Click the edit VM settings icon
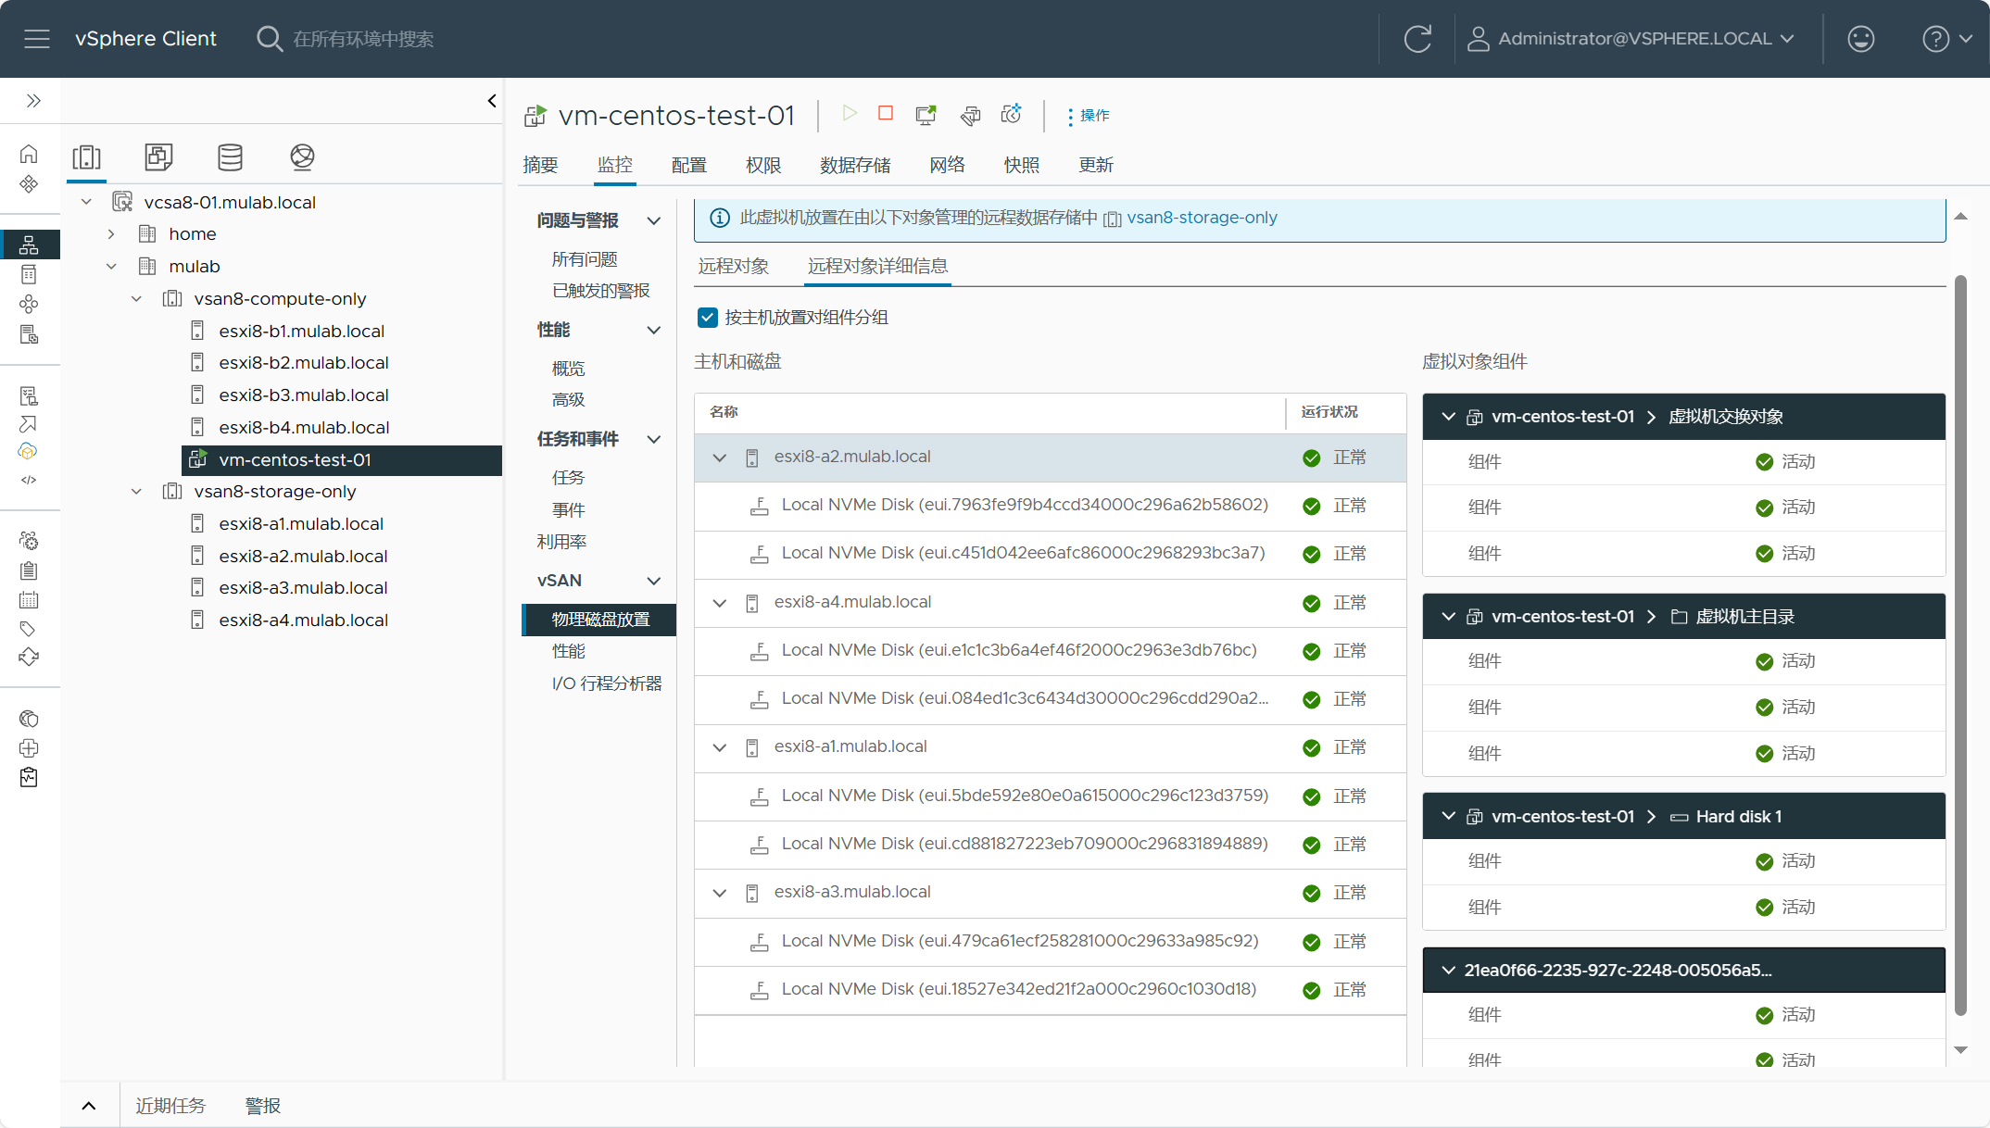Viewport: 1990px width, 1128px height. [x=970, y=115]
